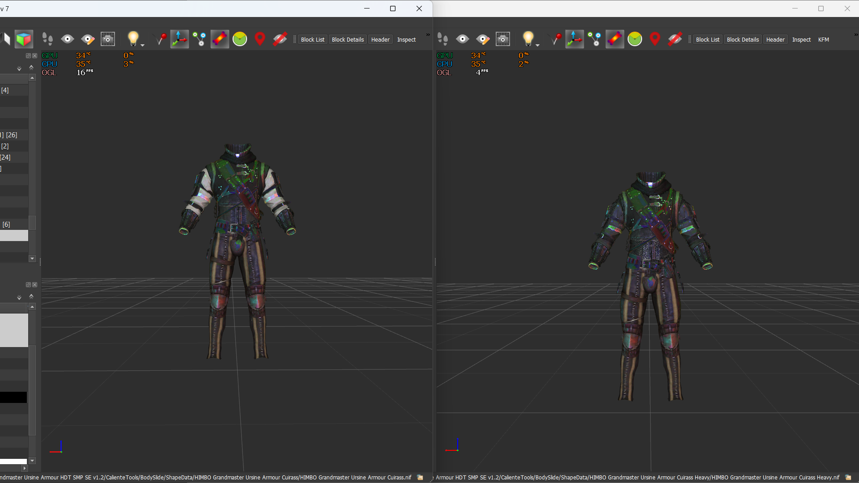This screenshot has height=483, width=859.
Task: Toggle the eye view icon in right window
Action: [x=463, y=39]
